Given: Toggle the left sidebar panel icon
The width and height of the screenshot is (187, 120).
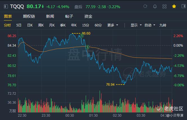Looking at the screenshot, I should click(x=6, y=6).
